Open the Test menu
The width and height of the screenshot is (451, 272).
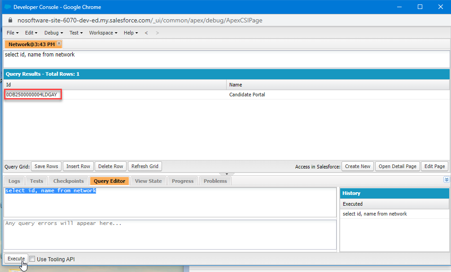tap(76, 33)
